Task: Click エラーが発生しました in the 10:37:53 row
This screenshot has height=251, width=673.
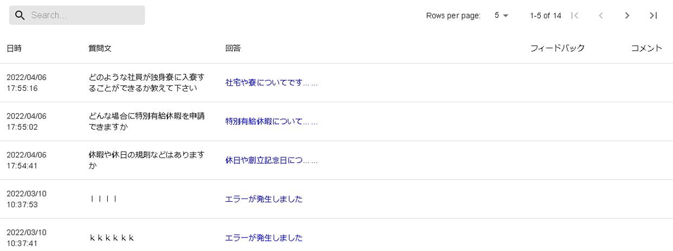Action: coord(264,199)
